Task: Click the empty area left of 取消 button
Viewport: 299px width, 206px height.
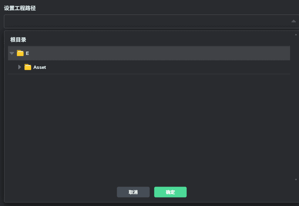Action: coord(61,192)
